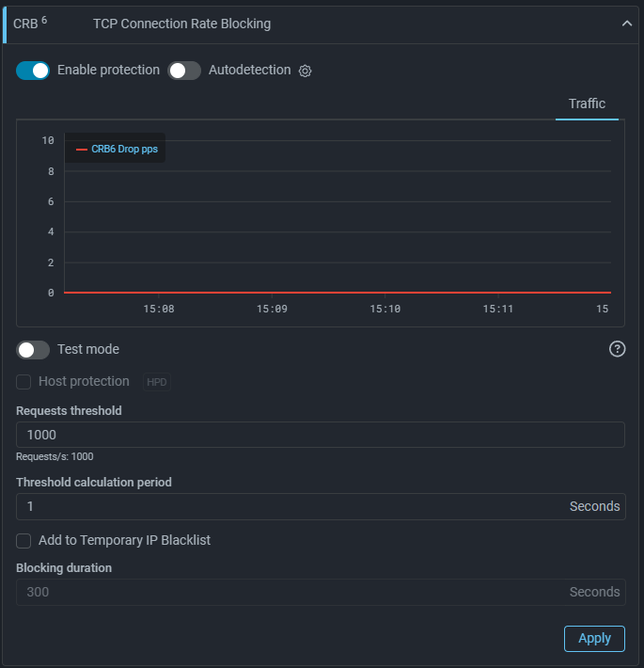This screenshot has height=668, width=644.
Task: Click the 15:11 time axis label
Action: [x=497, y=309]
